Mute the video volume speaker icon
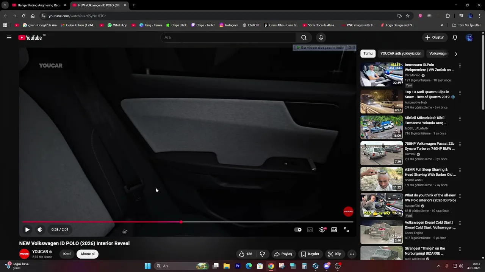The width and height of the screenshot is (485, 272). click(x=40, y=229)
